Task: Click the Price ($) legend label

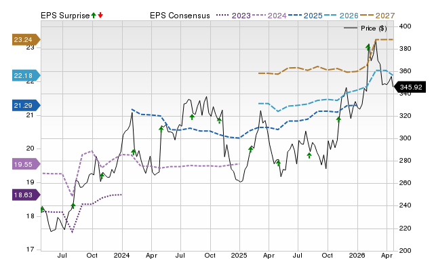Action: pos(374,28)
